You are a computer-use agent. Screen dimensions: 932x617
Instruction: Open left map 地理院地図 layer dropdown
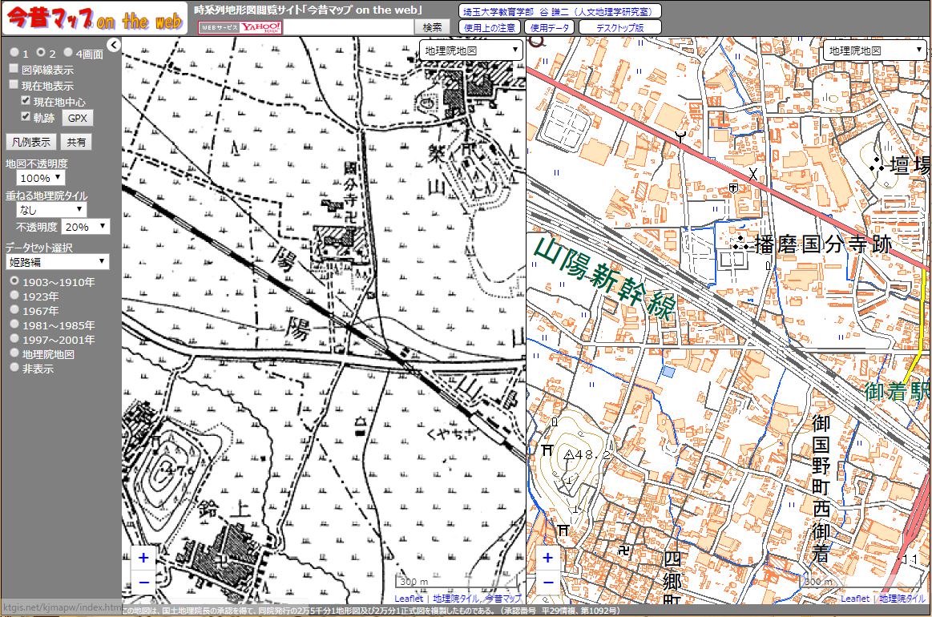tap(471, 50)
